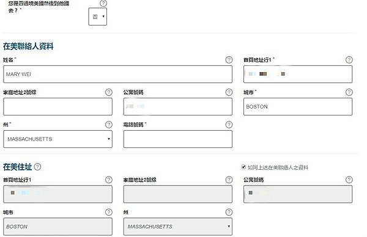Click help icon next to 在美住址 heading
This screenshot has height=237, width=367.
[37, 167]
